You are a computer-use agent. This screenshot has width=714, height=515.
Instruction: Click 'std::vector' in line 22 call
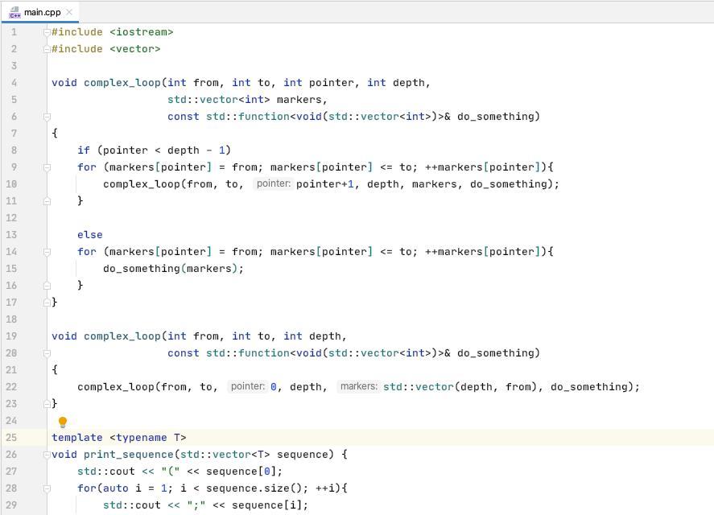tap(419, 386)
